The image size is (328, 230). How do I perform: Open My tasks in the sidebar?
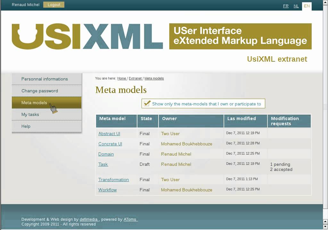coord(47,114)
